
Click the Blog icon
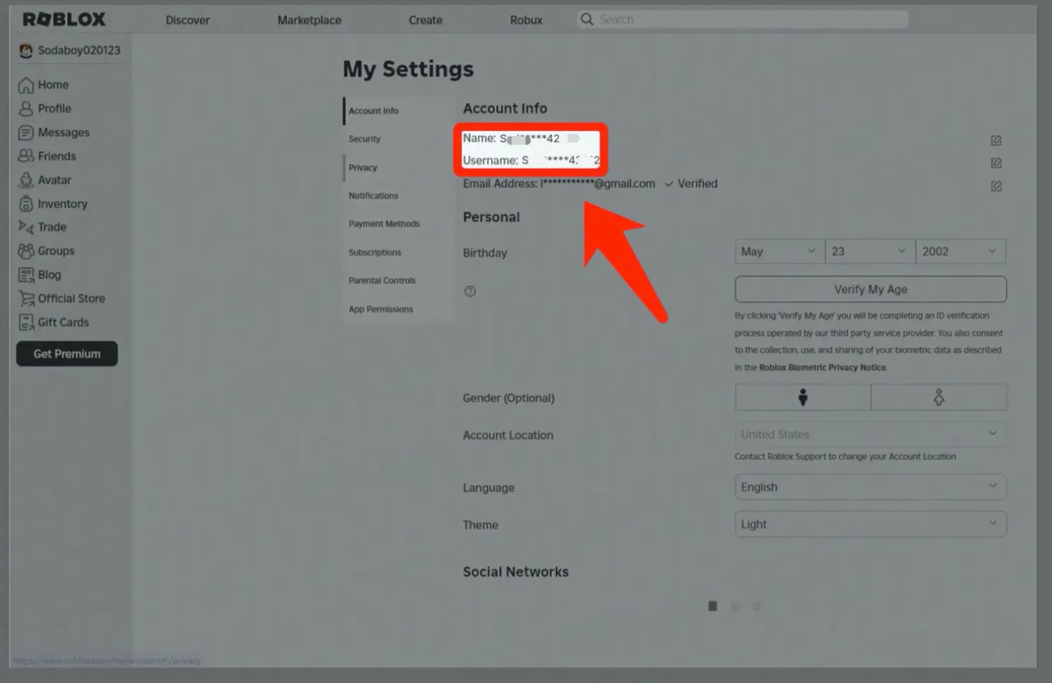[x=26, y=275]
